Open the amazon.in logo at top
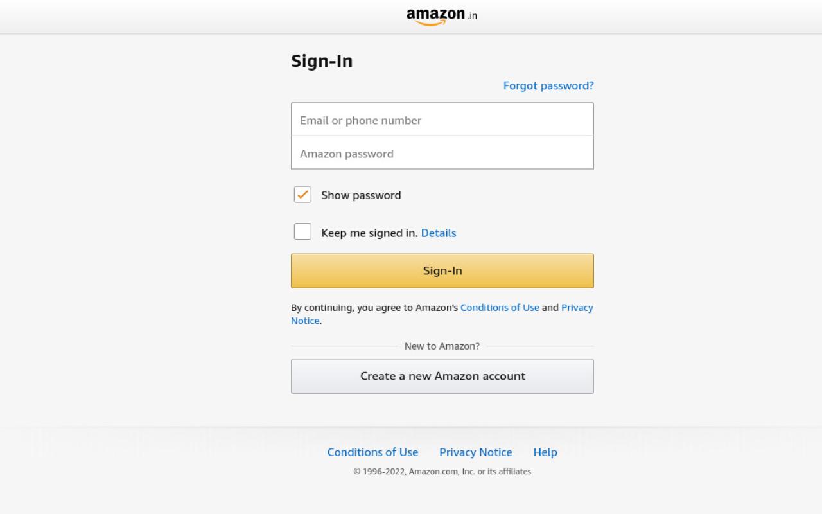Screen dimensions: 822x514 (442, 16)
